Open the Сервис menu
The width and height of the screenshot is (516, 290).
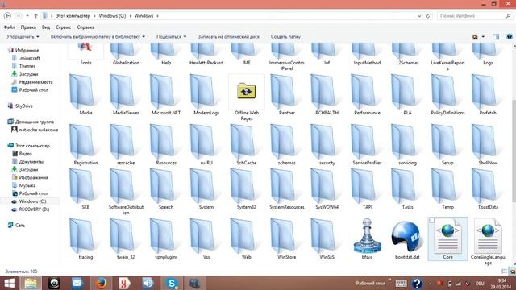coord(63,27)
